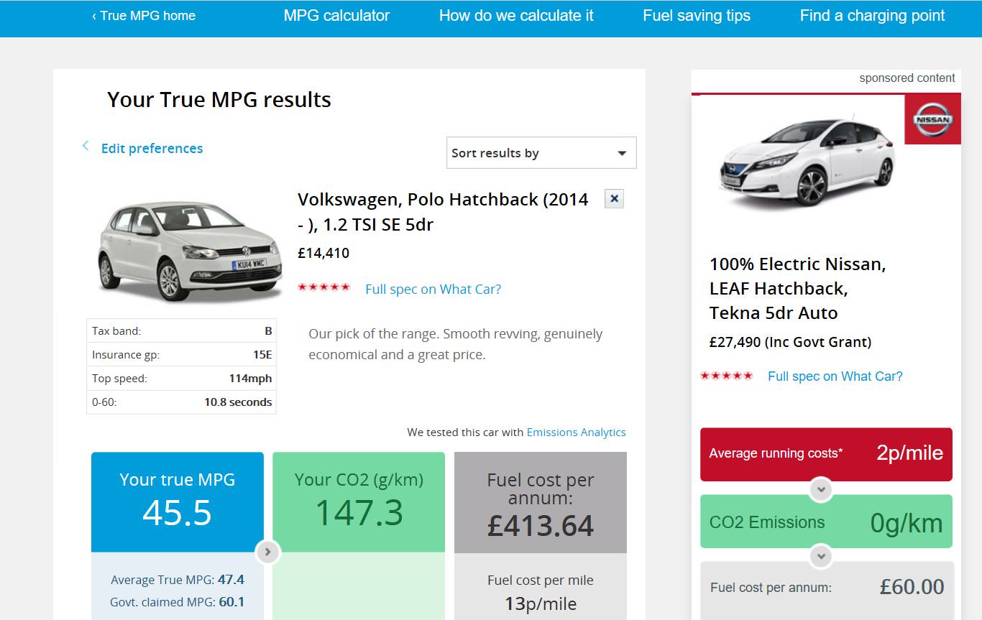Click the Your CO2 147.3 panel
This screenshot has height=620, width=982.
click(359, 501)
